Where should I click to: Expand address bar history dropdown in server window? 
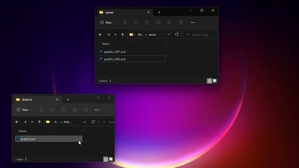(x=169, y=35)
